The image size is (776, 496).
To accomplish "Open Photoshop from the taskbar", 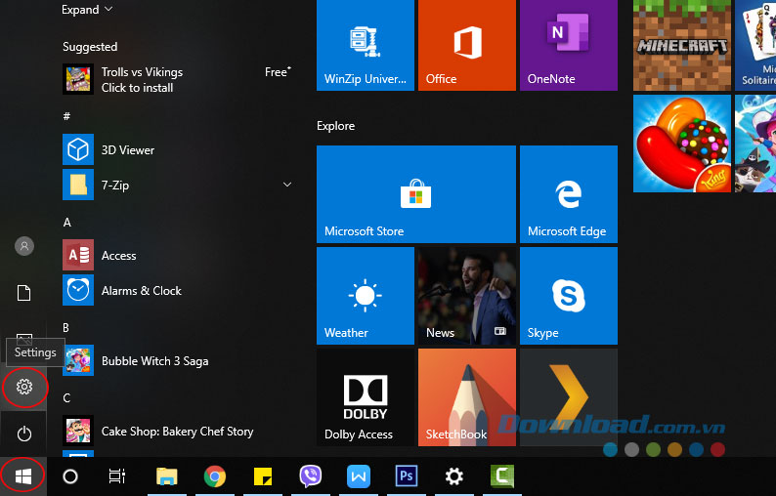I will tap(407, 476).
